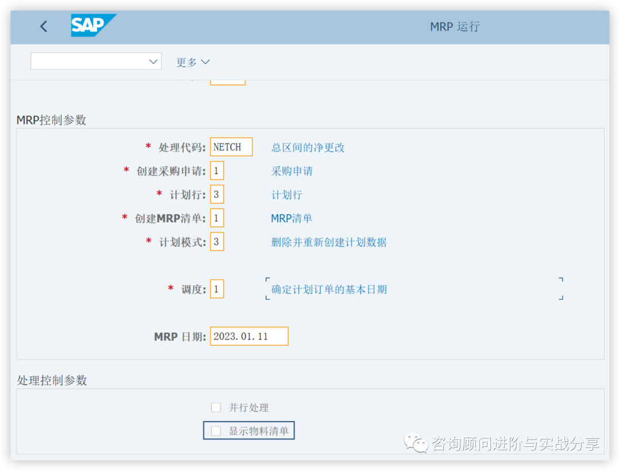Screen dimensions: 620x471
Task: Click the 计划模式 value field
Action: [x=216, y=242]
